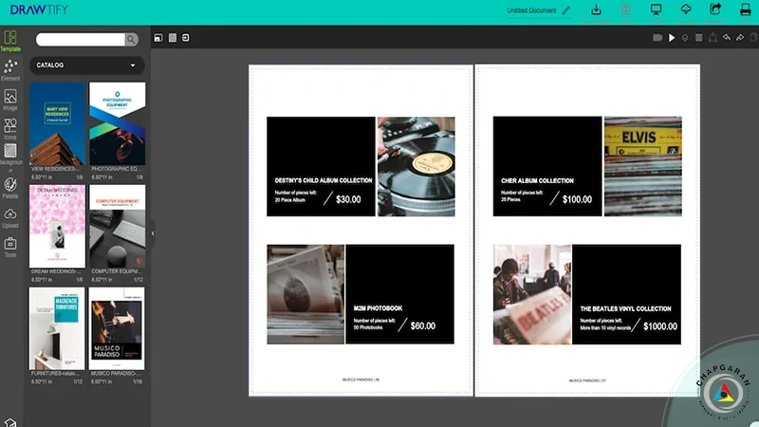759x427 pixels.
Task: Select the Cher Album Collection title text
Action: [x=537, y=180]
